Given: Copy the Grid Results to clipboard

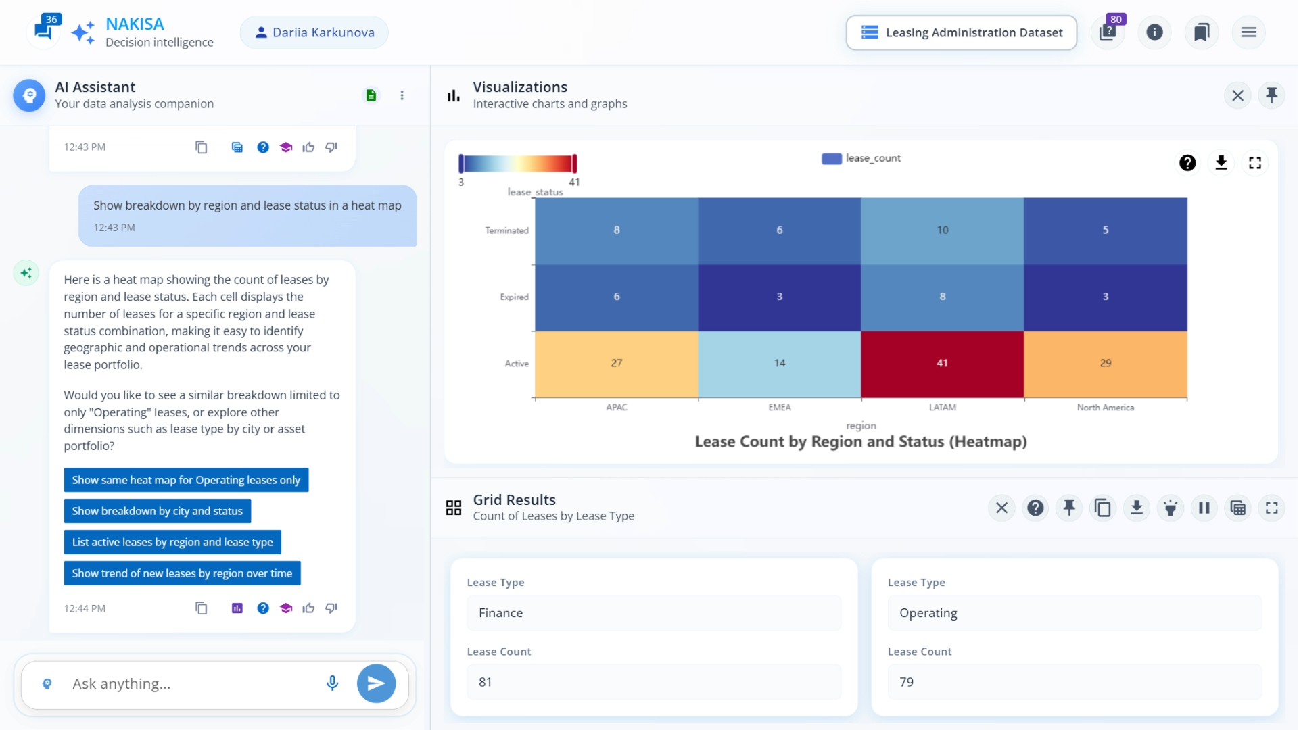Looking at the screenshot, I should (1103, 508).
